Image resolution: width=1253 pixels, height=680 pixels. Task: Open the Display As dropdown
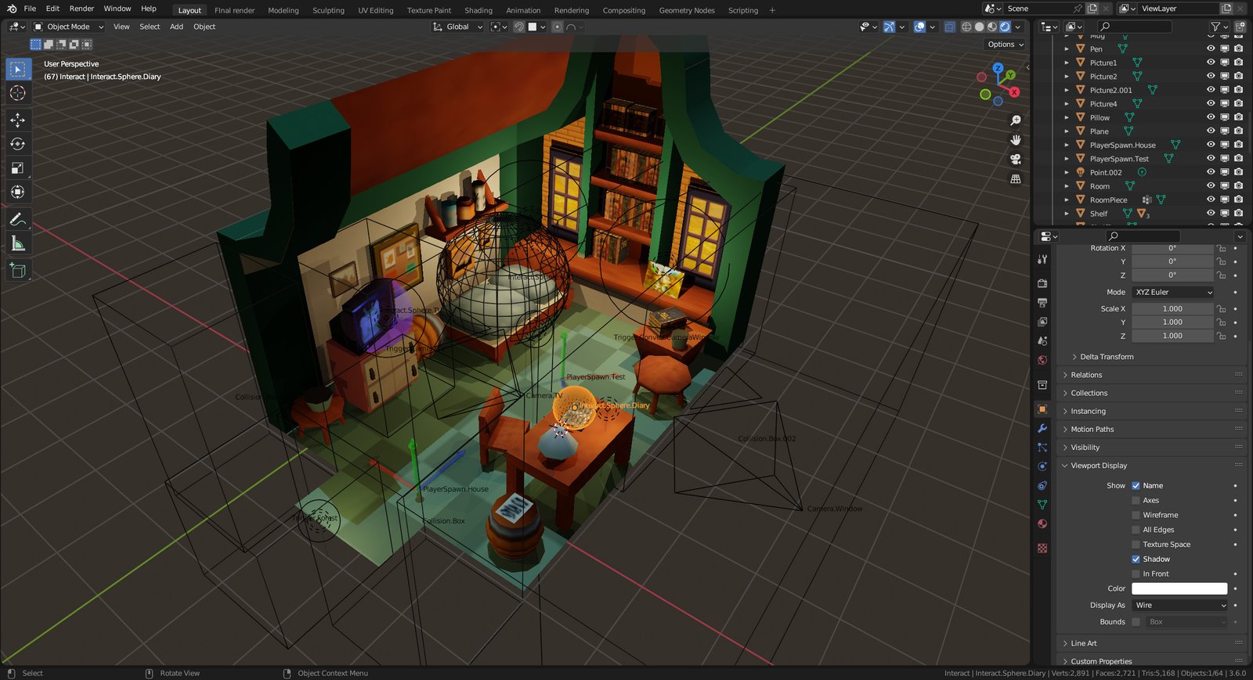coord(1180,606)
